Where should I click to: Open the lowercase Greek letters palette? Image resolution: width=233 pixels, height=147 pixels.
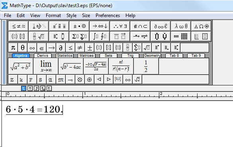pos(181,26)
